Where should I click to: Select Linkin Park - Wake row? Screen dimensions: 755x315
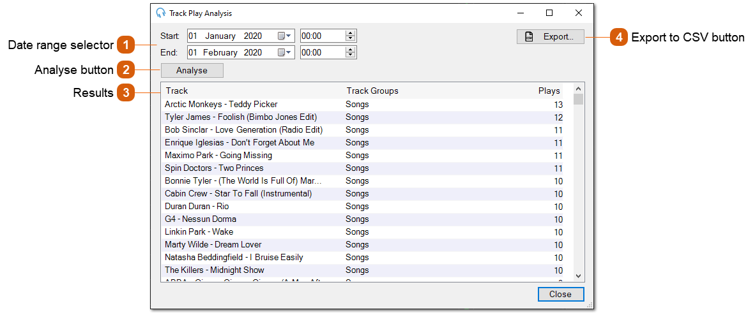(362, 232)
